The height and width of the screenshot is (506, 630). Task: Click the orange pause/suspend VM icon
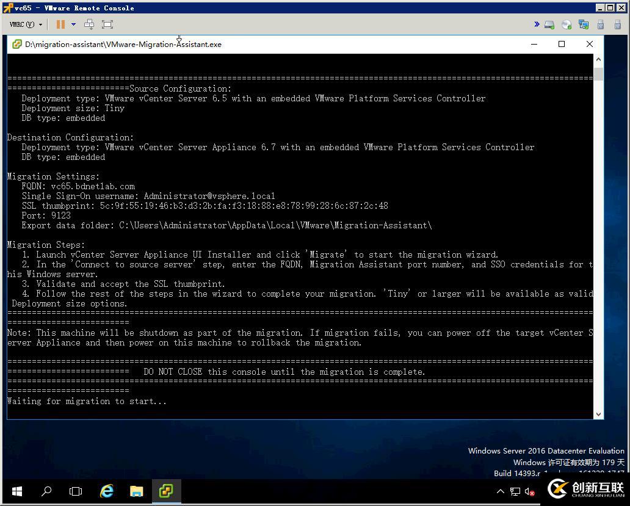[60, 24]
